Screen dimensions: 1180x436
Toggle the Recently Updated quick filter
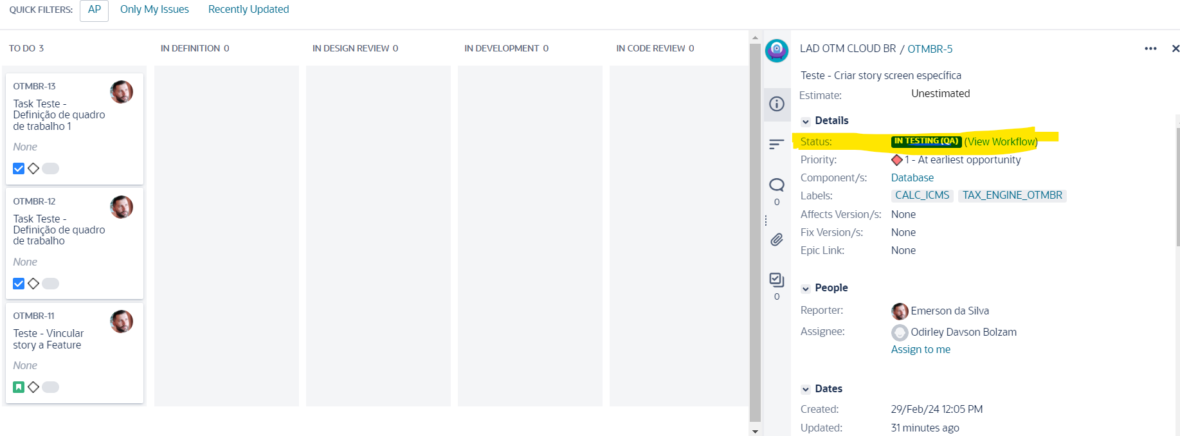click(248, 10)
